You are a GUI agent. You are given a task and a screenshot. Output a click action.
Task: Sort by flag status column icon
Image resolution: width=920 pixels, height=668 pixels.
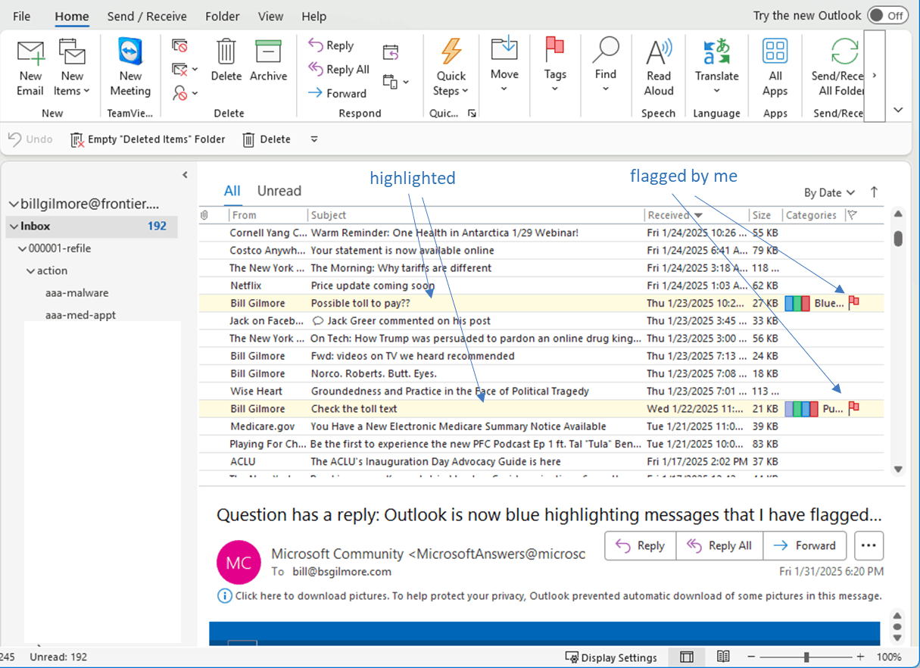pos(853,215)
